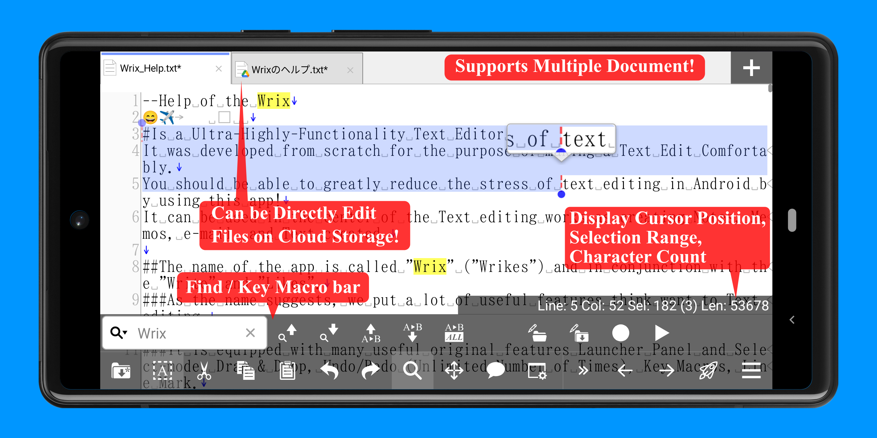The height and width of the screenshot is (438, 877).
Task: Toggle the Select mode icon
Action: (162, 370)
